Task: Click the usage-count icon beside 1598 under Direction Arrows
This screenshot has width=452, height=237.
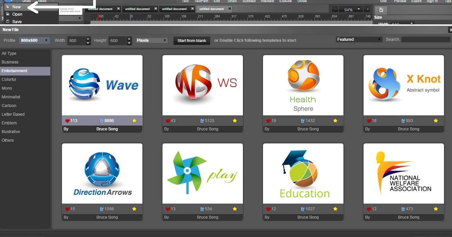Action: pyautogui.click(x=102, y=209)
